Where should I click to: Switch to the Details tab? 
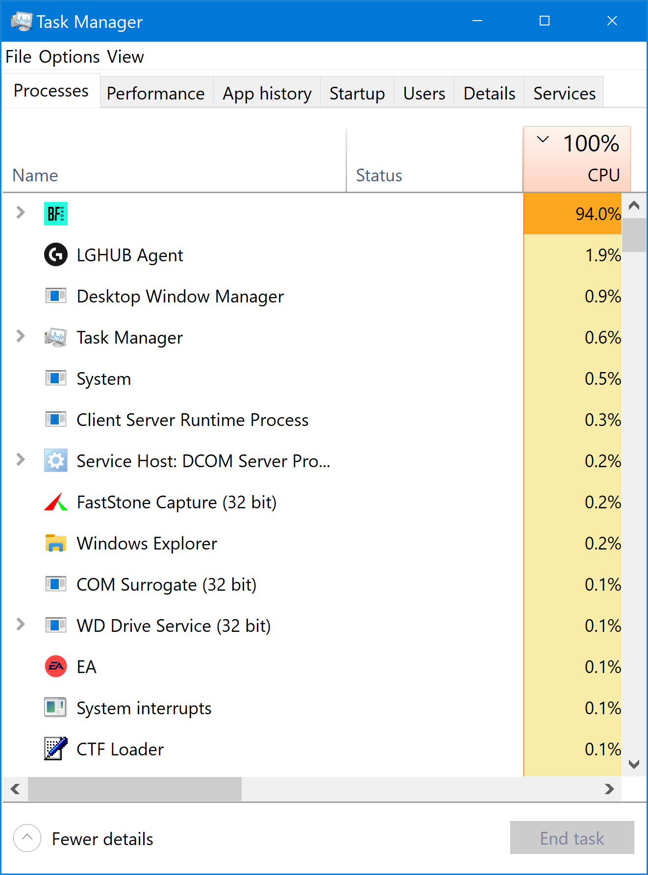click(x=490, y=93)
